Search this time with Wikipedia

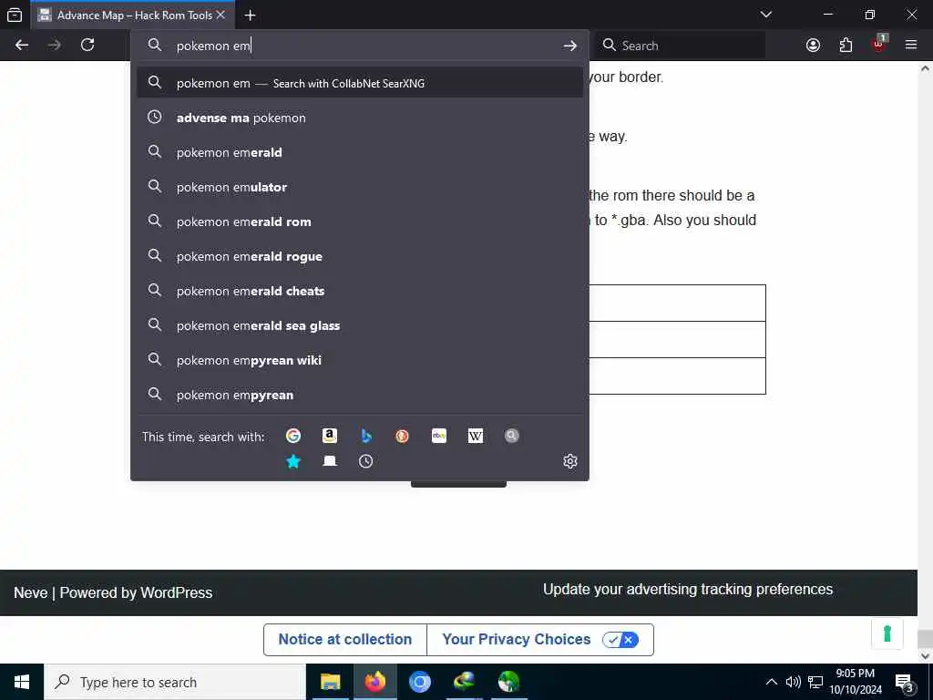476,436
